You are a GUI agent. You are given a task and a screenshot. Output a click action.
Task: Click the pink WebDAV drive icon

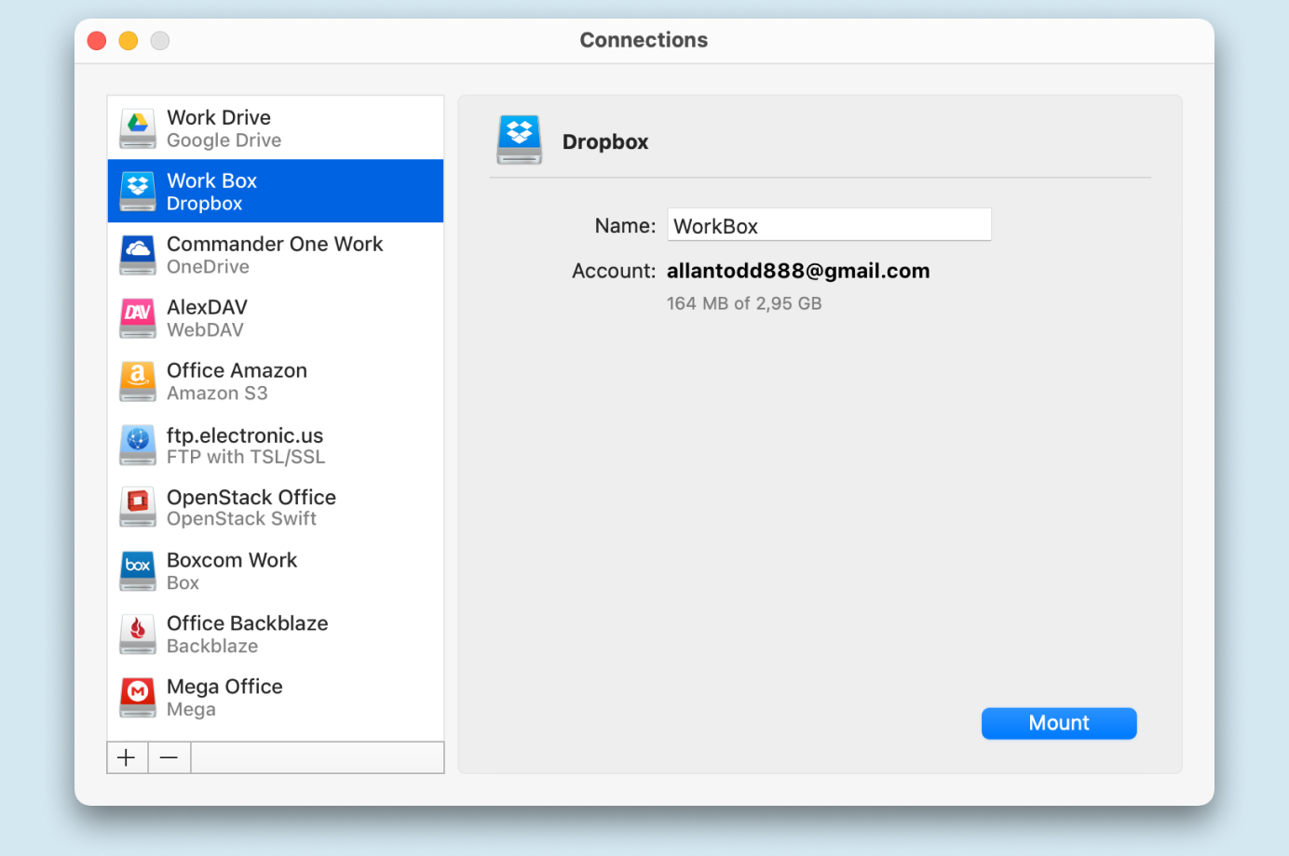point(138,318)
